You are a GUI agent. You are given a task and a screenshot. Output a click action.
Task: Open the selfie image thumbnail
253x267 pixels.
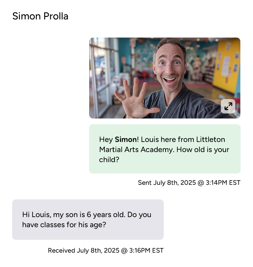click(x=165, y=78)
